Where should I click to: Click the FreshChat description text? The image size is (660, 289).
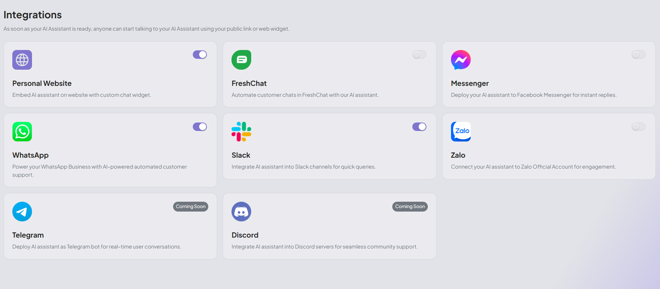pyautogui.click(x=305, y=95)
